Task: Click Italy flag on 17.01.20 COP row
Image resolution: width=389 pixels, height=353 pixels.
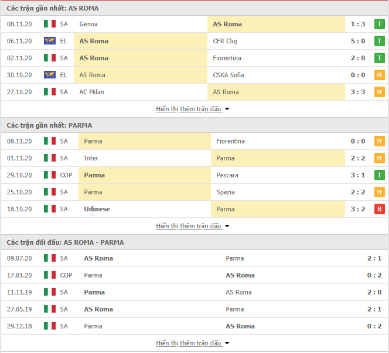Action: pos(50,275)
